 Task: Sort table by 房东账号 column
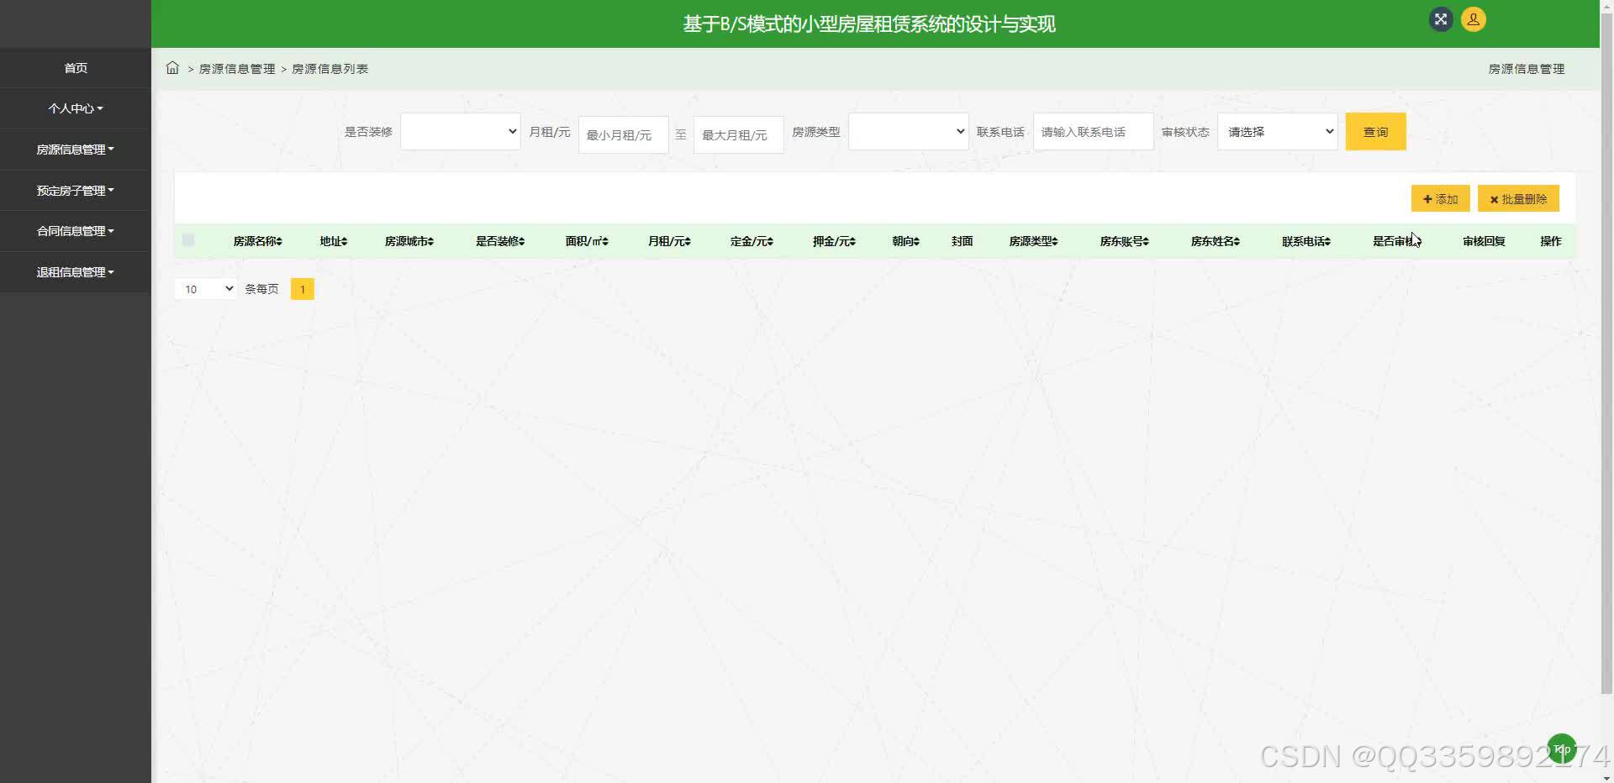pos(1124,241)
